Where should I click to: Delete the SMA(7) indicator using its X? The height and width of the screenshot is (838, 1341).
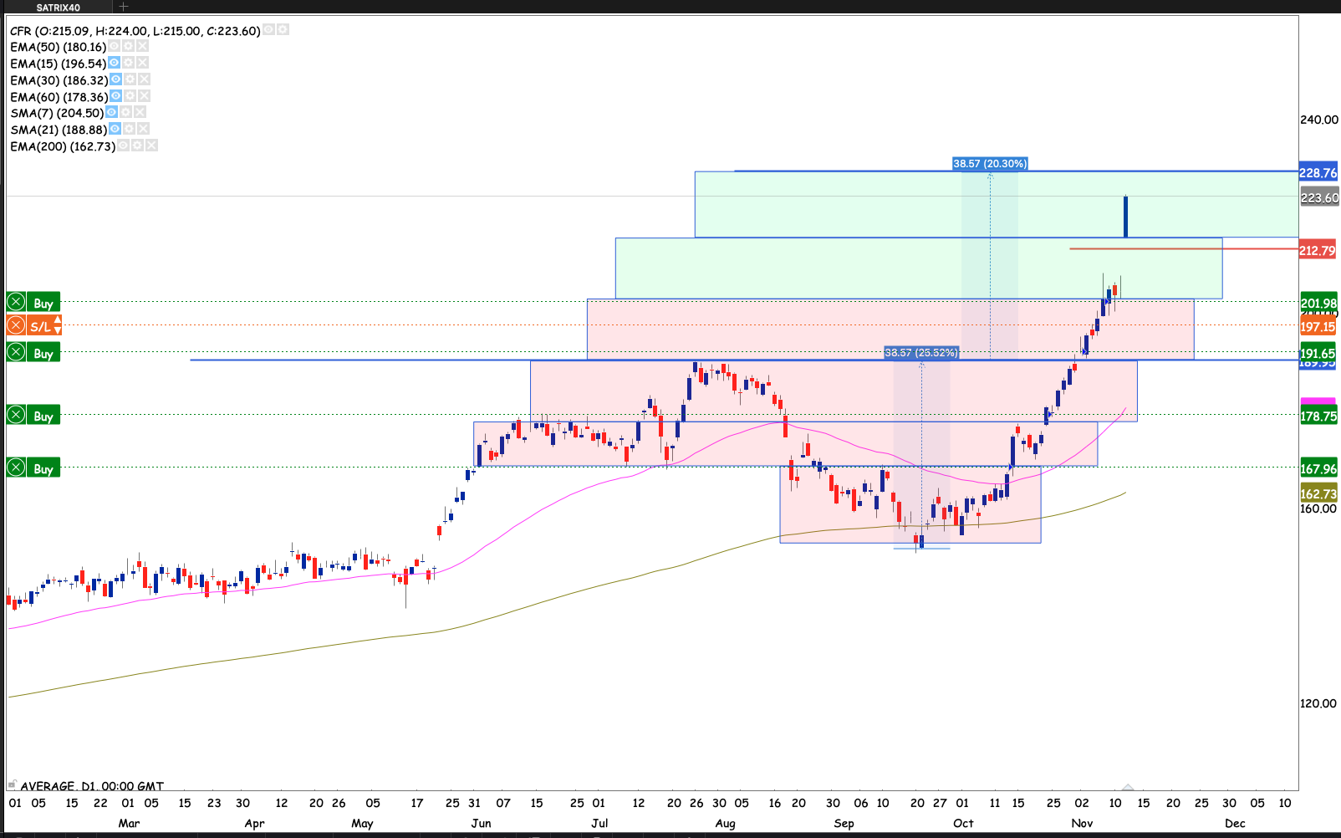(140, 112)
